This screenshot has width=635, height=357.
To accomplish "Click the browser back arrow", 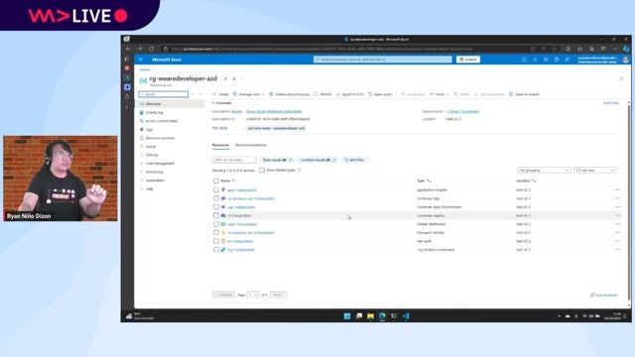I will 128,49.
